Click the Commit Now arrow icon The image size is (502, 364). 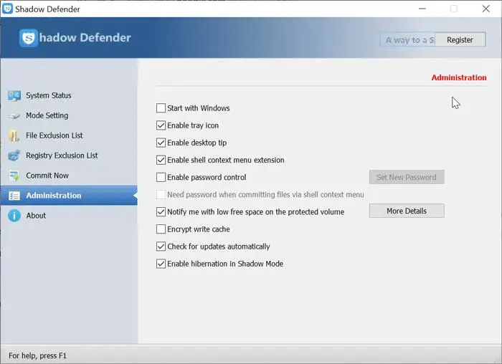14,176
